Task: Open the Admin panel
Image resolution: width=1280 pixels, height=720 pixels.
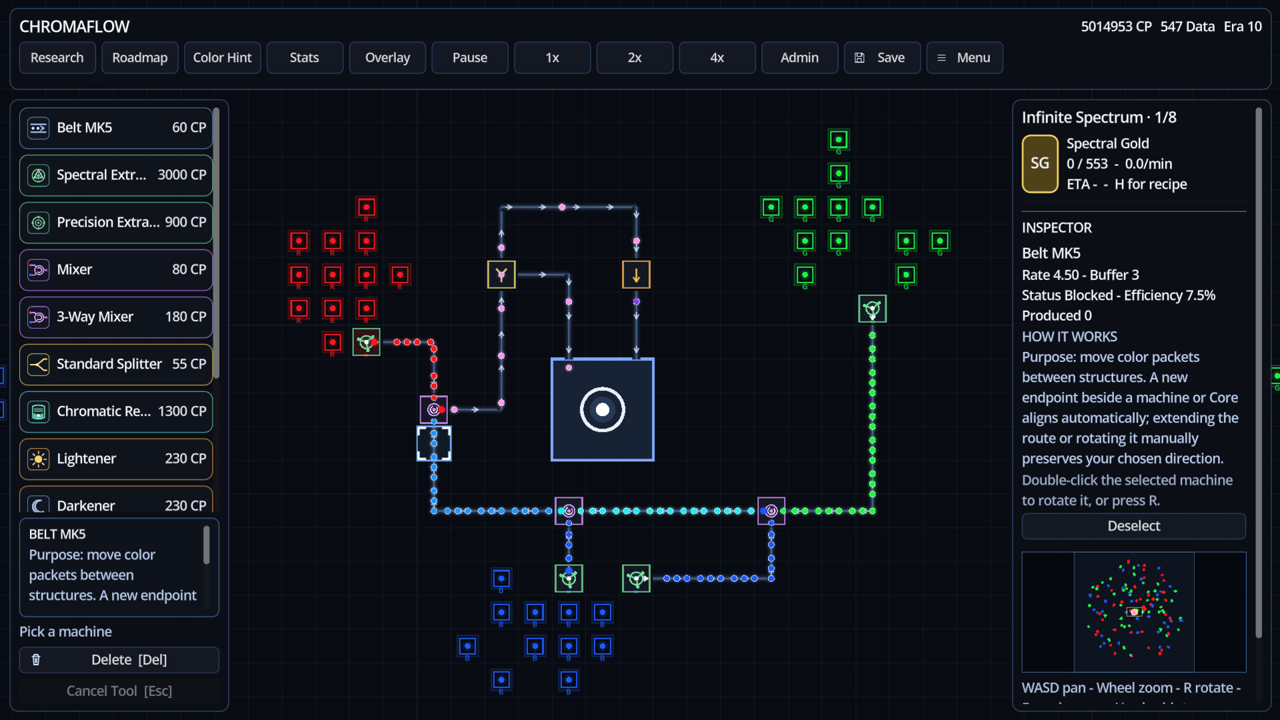Action: [x=799, y=58]
